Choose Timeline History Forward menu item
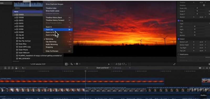Viewport: 210px width, 99px height. pos(58,20)
